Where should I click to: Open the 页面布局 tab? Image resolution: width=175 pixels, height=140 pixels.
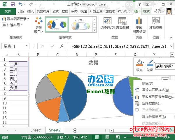click(43, 11)
